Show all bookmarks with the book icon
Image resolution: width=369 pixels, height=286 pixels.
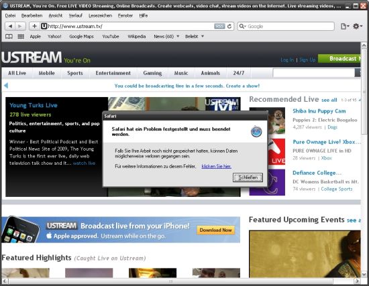click(9, 36)
